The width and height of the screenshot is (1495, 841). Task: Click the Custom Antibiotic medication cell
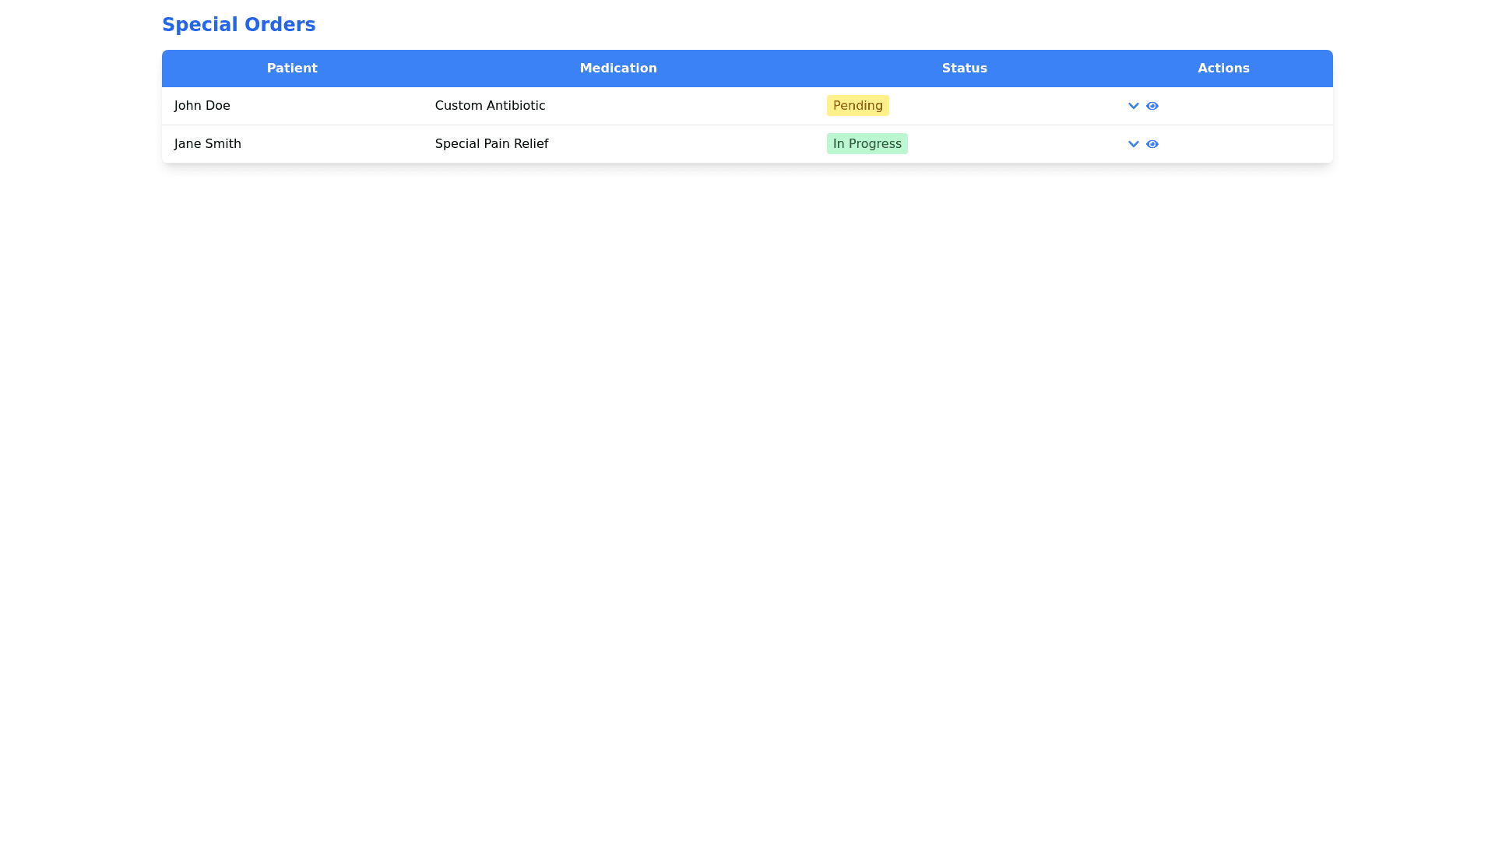[x=490, y=106]
